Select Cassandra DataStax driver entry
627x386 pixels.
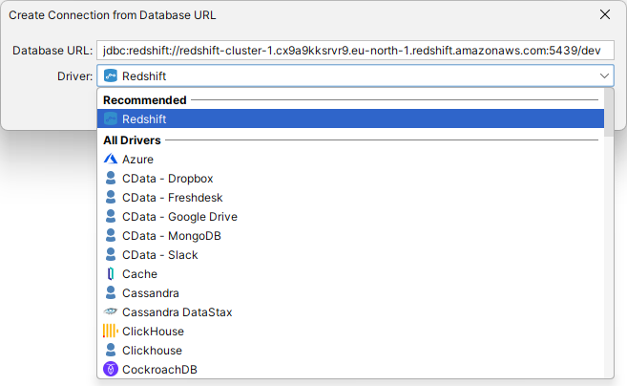pyautogui.click(x=177, y=312)
